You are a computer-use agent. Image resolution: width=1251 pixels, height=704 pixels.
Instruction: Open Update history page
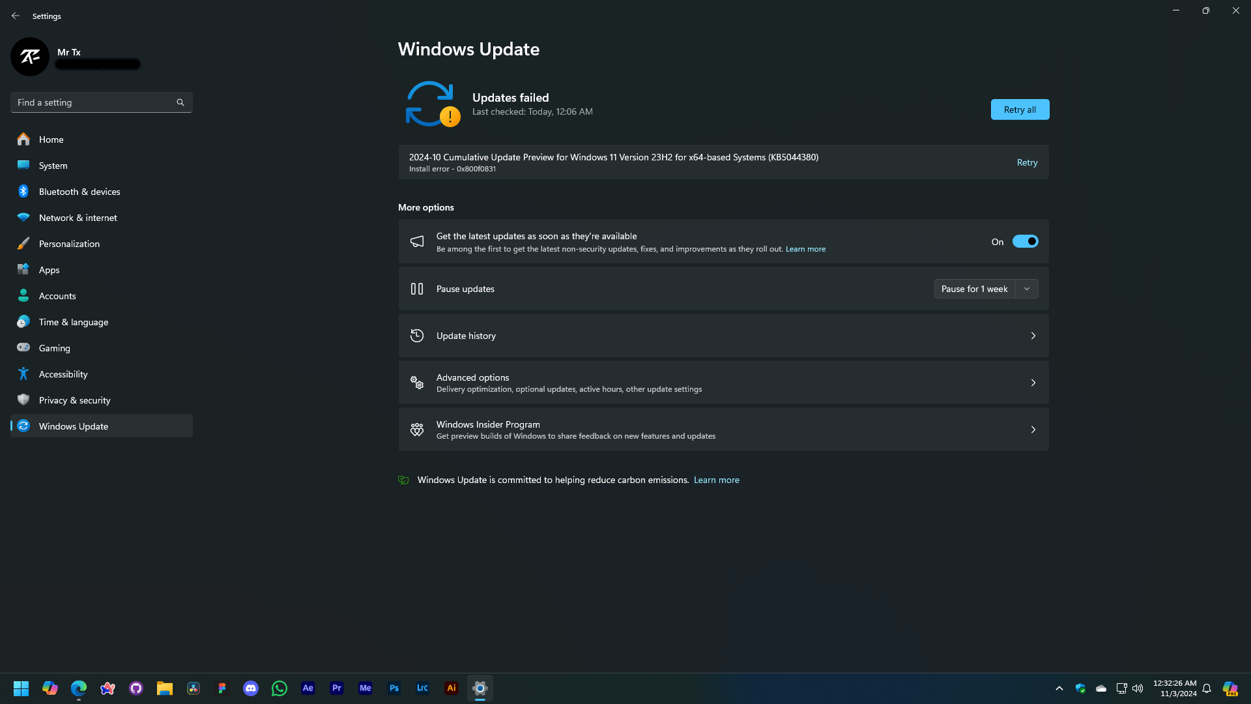tap(723, 336)
